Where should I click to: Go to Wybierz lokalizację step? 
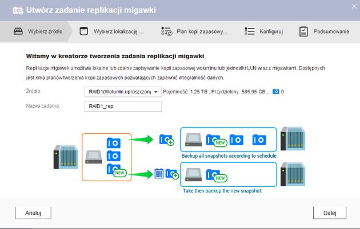pyautogui.click(x=111, y=31)
